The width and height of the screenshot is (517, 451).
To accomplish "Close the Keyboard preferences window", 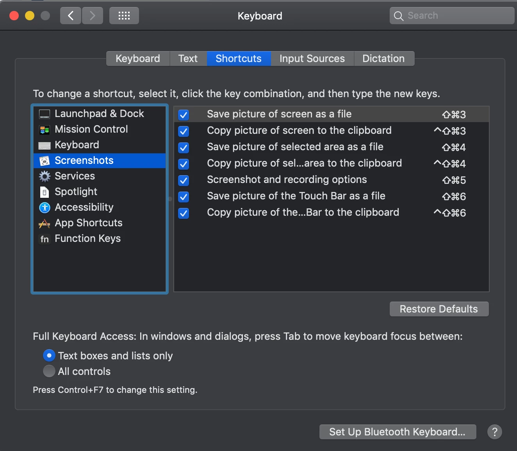I will [14, 16].
